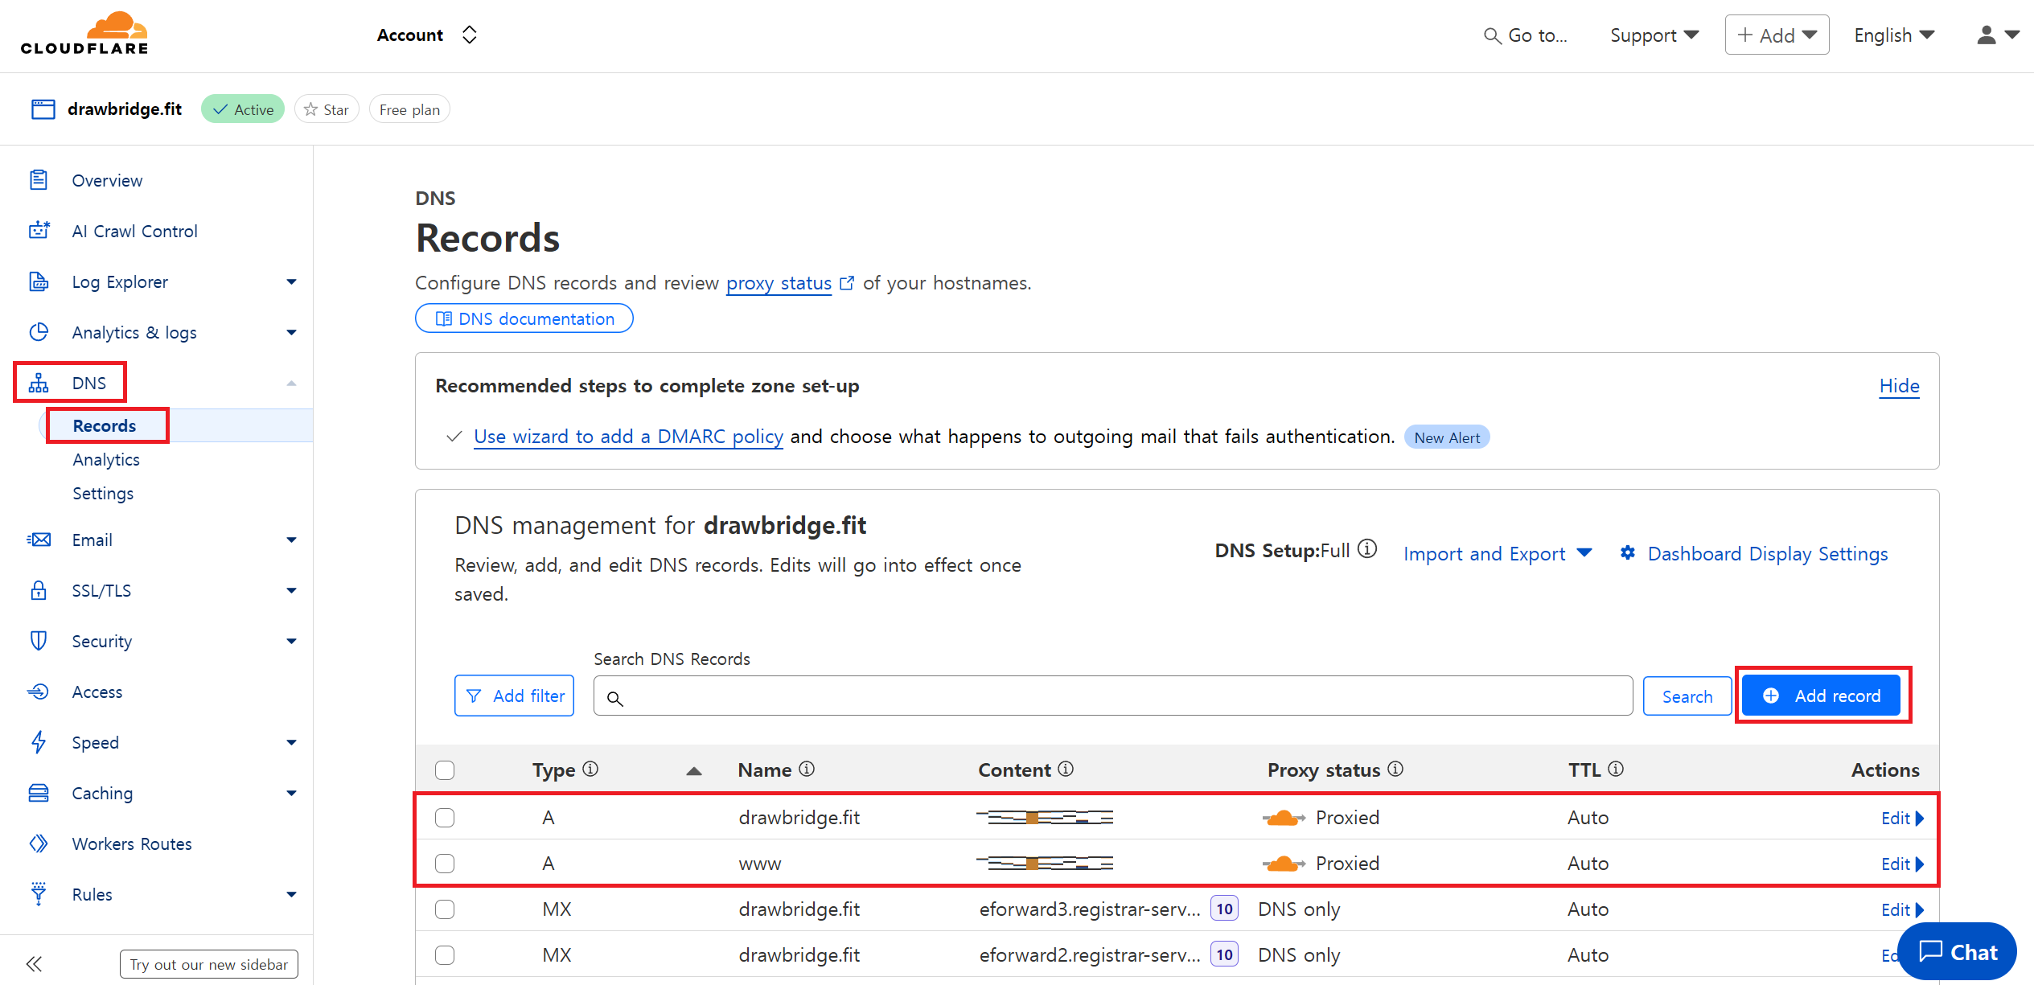Image resolution: width=2034 pixels, height=985 pixels.
Task: Open DNS Settings submenu item
Action: coord(103,493)
